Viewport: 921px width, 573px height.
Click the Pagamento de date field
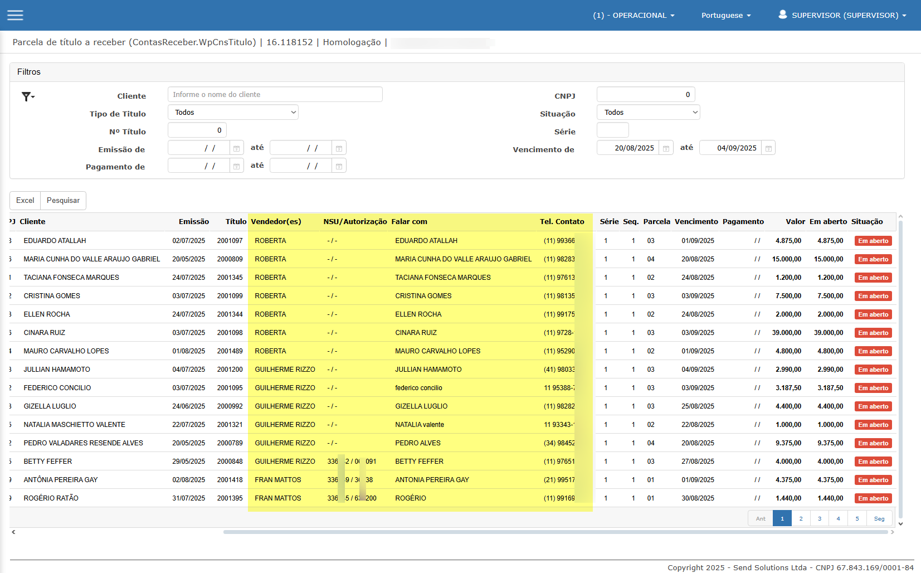tap(199, 166)
